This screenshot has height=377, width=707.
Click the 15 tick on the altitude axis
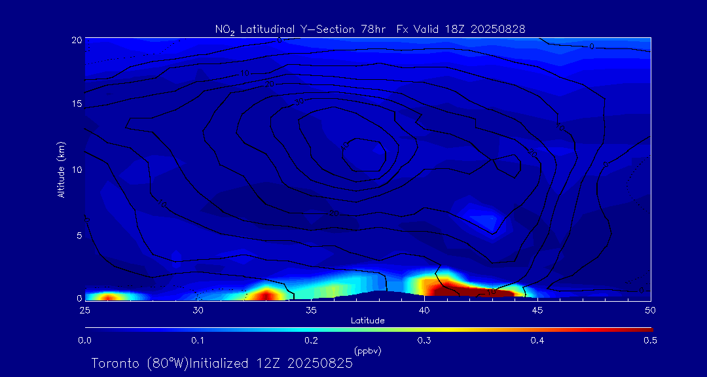pos(75,103)
